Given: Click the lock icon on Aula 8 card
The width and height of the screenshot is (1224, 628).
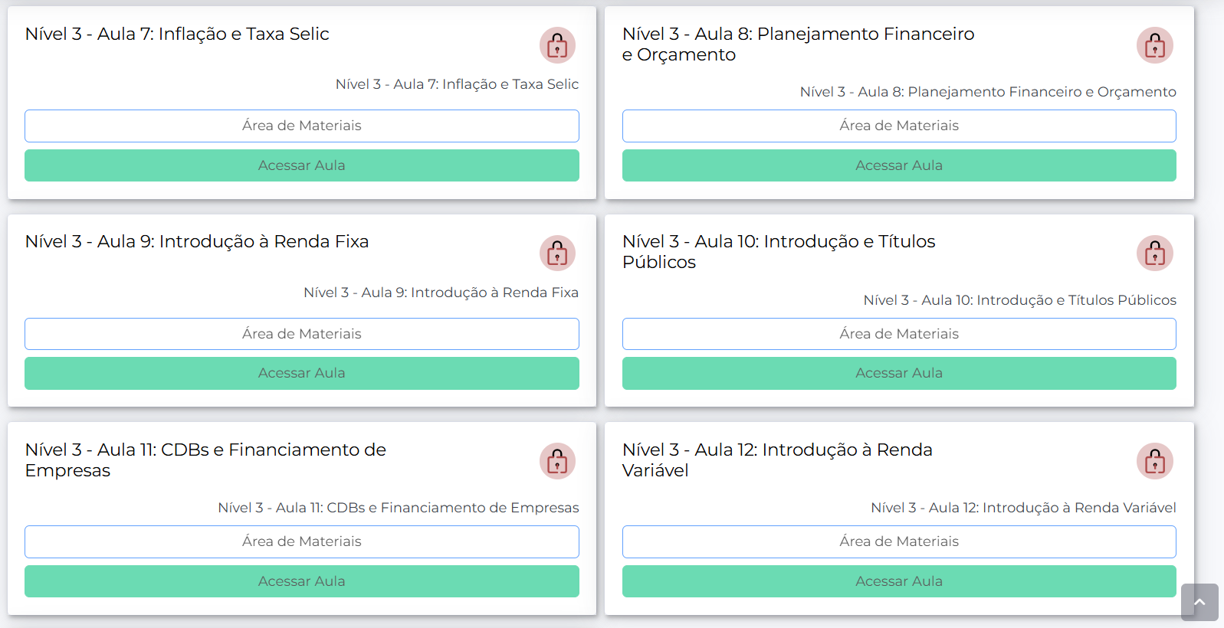Looking at the screenshot, I should tap(1154, 46).
